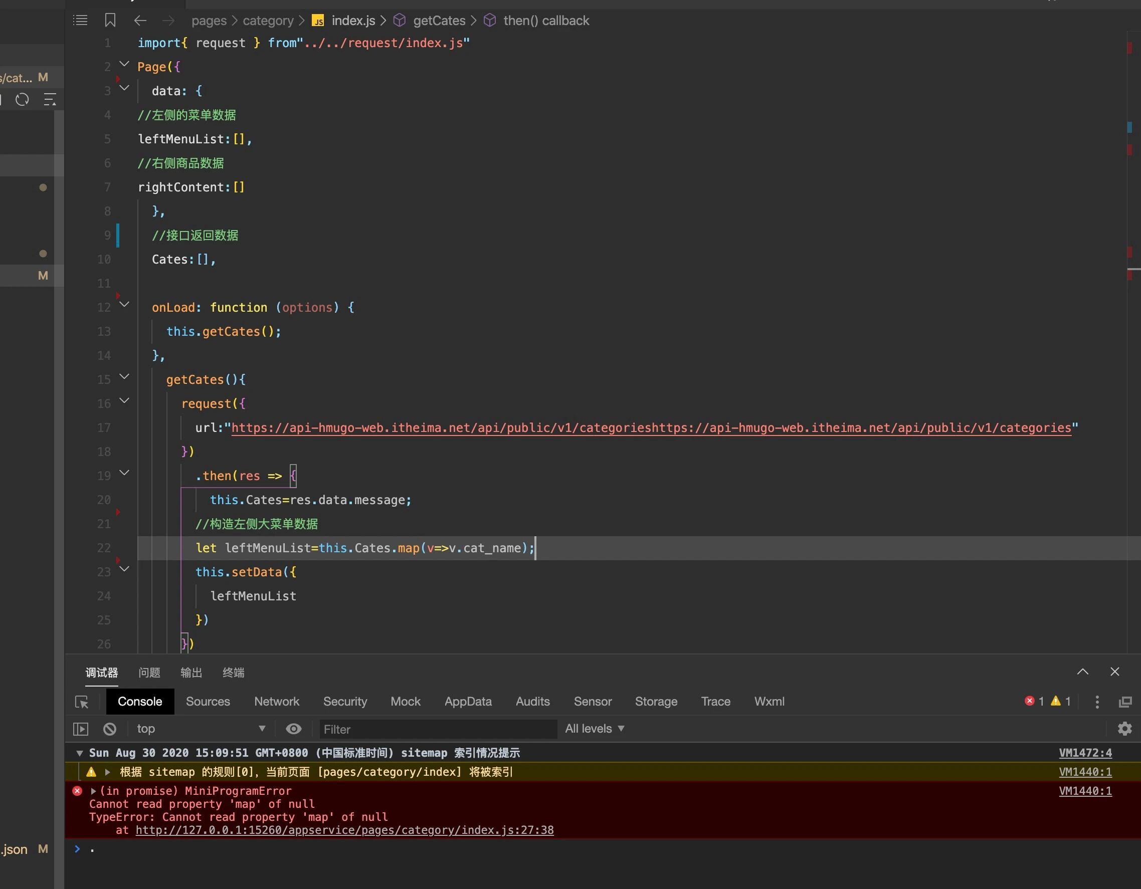Click the console Filter input field
The image size is (1141, 889).
pos(438,729)
